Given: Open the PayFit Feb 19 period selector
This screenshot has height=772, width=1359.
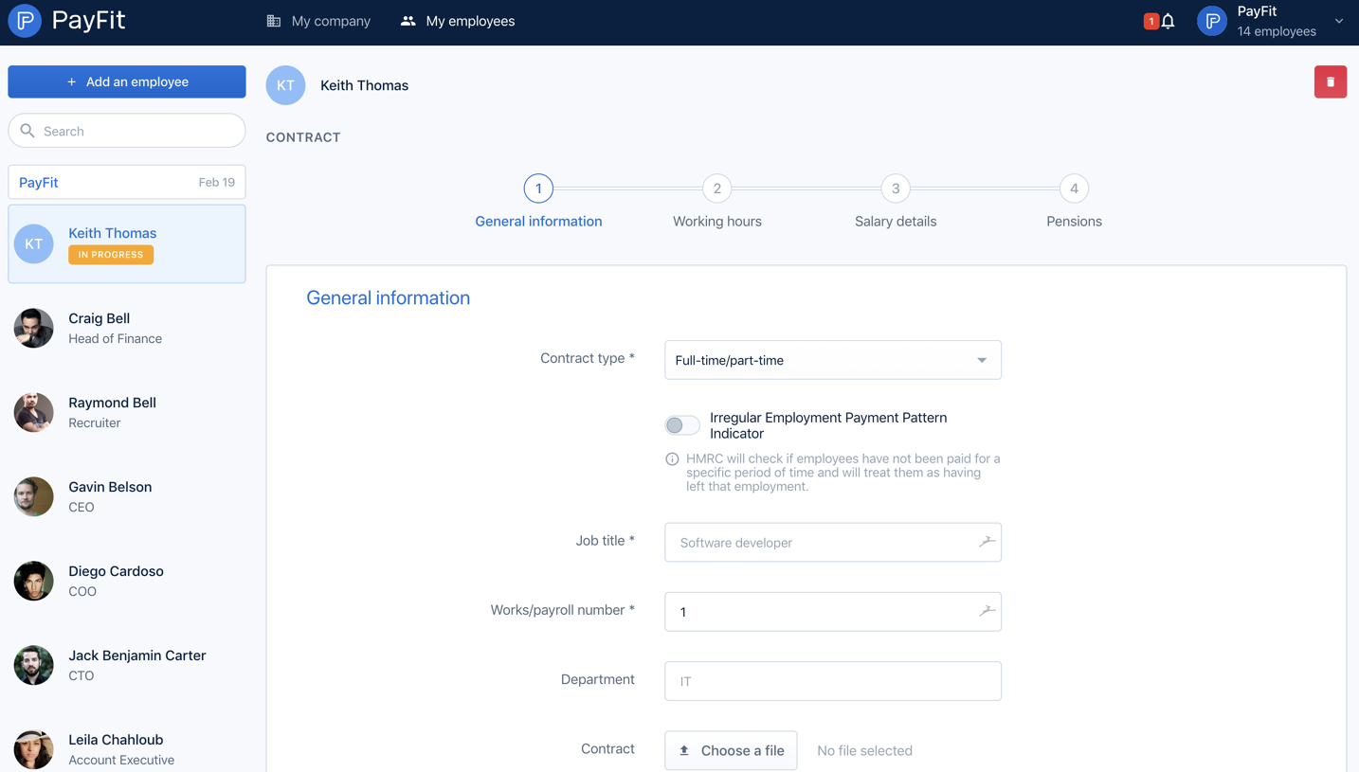Looking at the screenshot, I should tap(127, 182).
